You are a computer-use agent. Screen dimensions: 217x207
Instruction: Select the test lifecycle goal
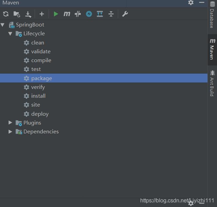pos(36,69)
